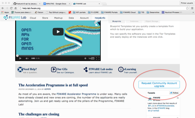Go back with the browser back arrow
The height and width of the screenshot is (118, 195).
click(x=3, y=8)
